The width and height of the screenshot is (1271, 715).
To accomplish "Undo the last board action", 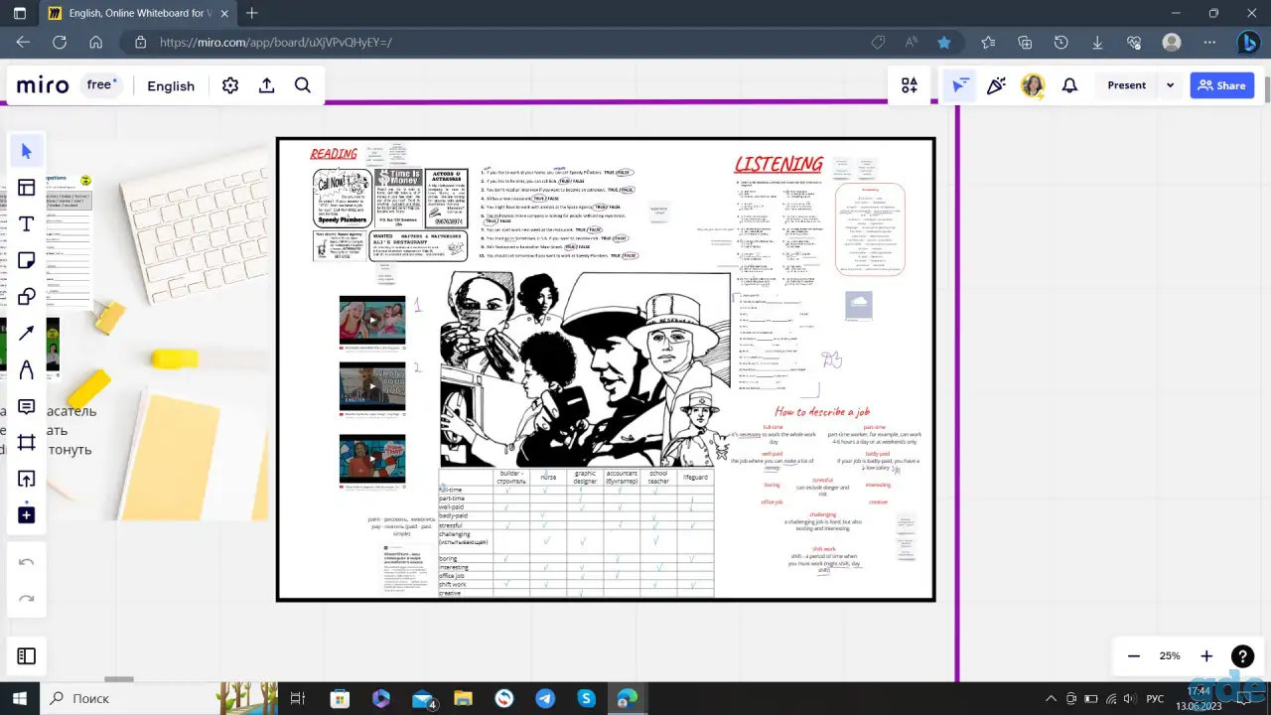I will click(27, 562).
